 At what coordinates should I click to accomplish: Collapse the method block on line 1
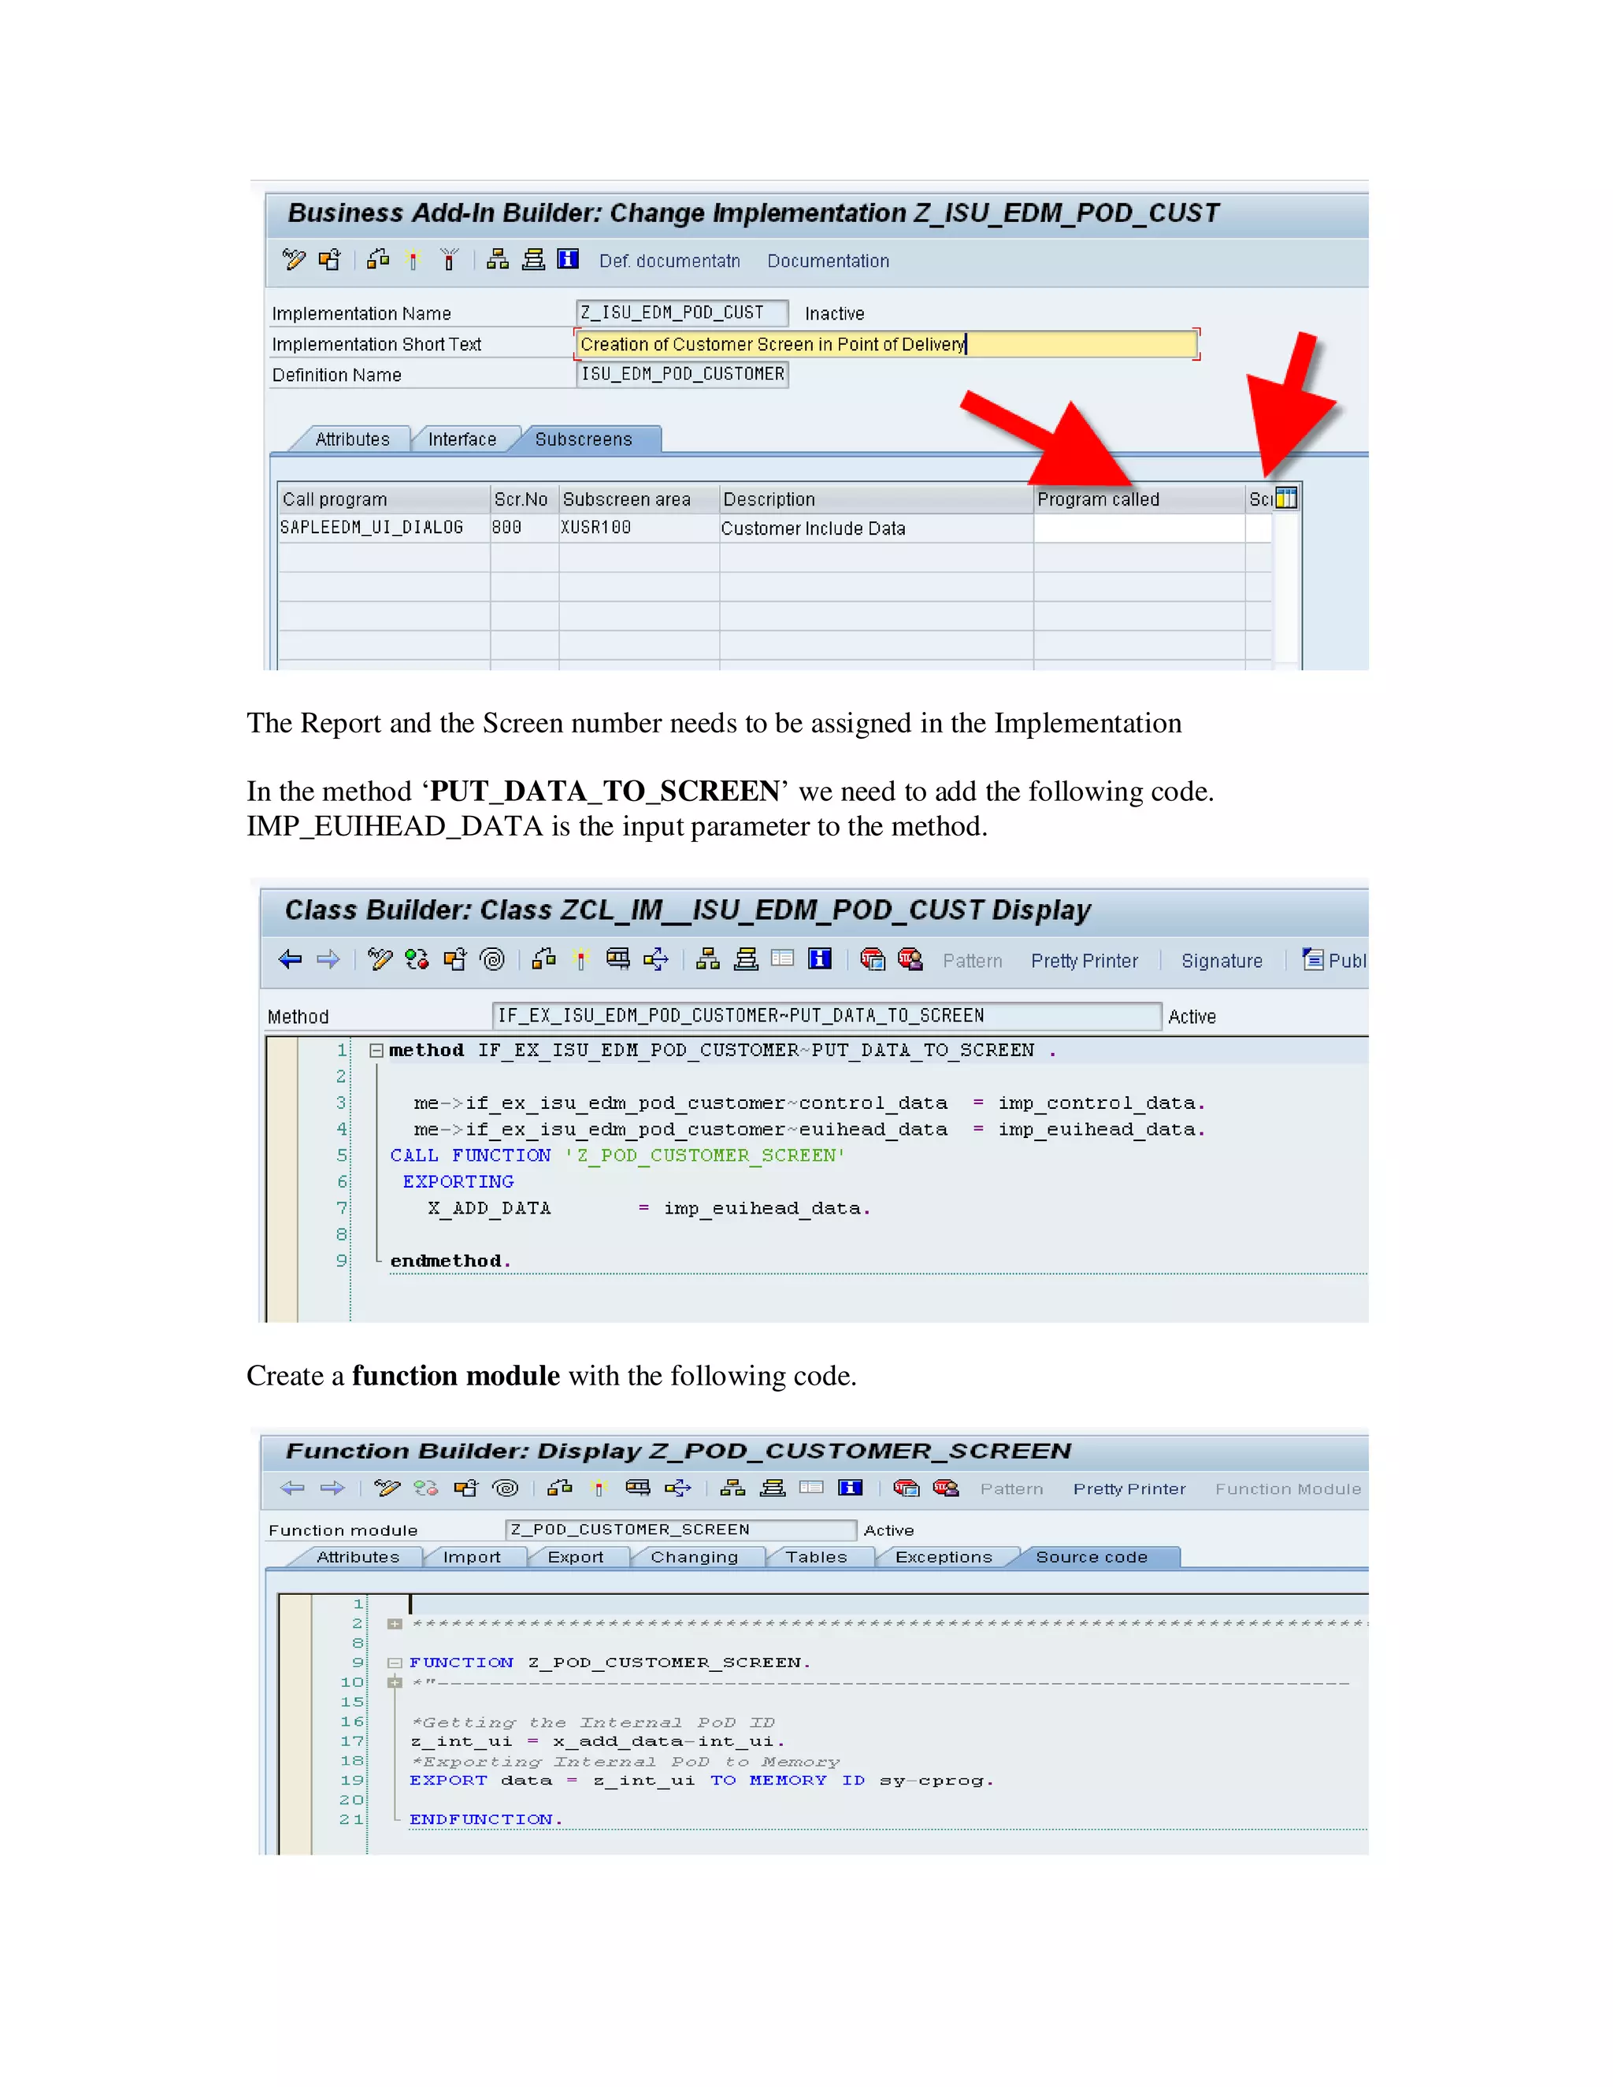point(376,1050)
